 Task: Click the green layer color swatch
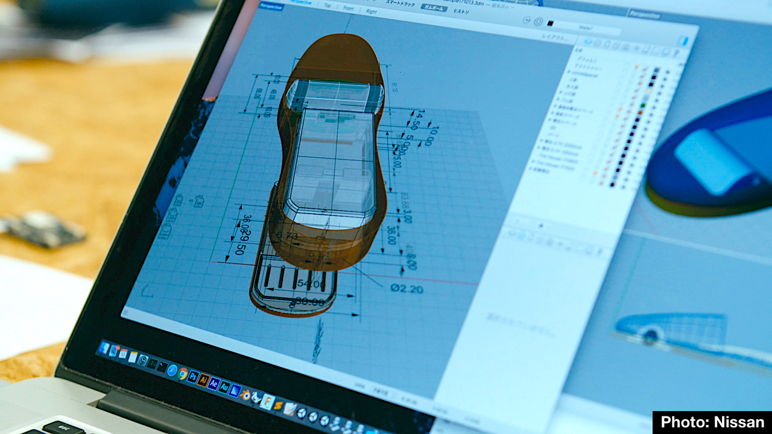(642, 105)
